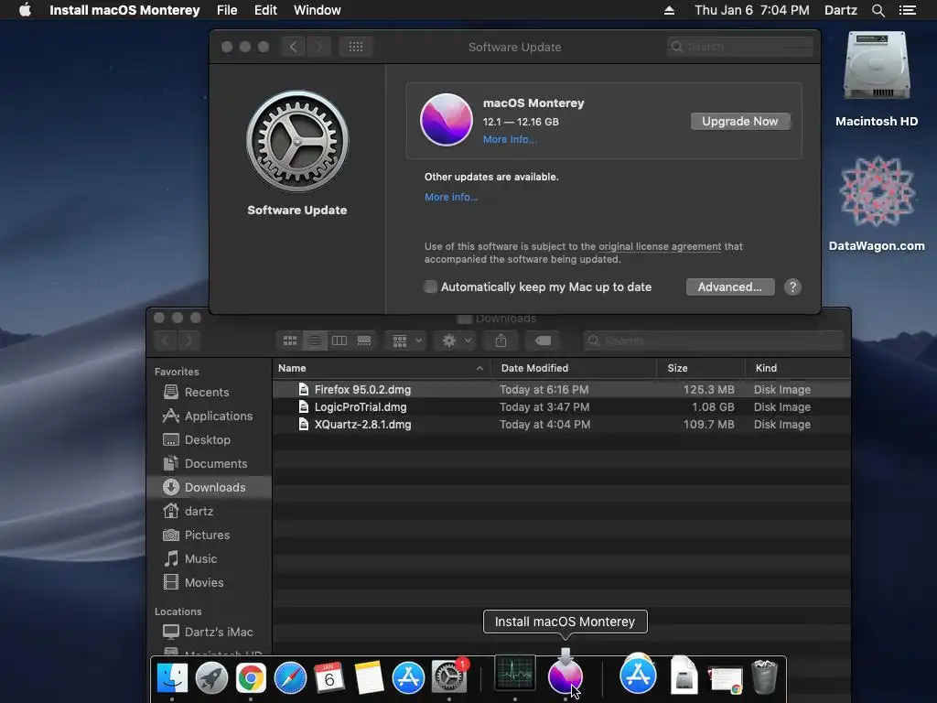
Task: Select Documents in Finder sidebar
Action: [209, 464]
